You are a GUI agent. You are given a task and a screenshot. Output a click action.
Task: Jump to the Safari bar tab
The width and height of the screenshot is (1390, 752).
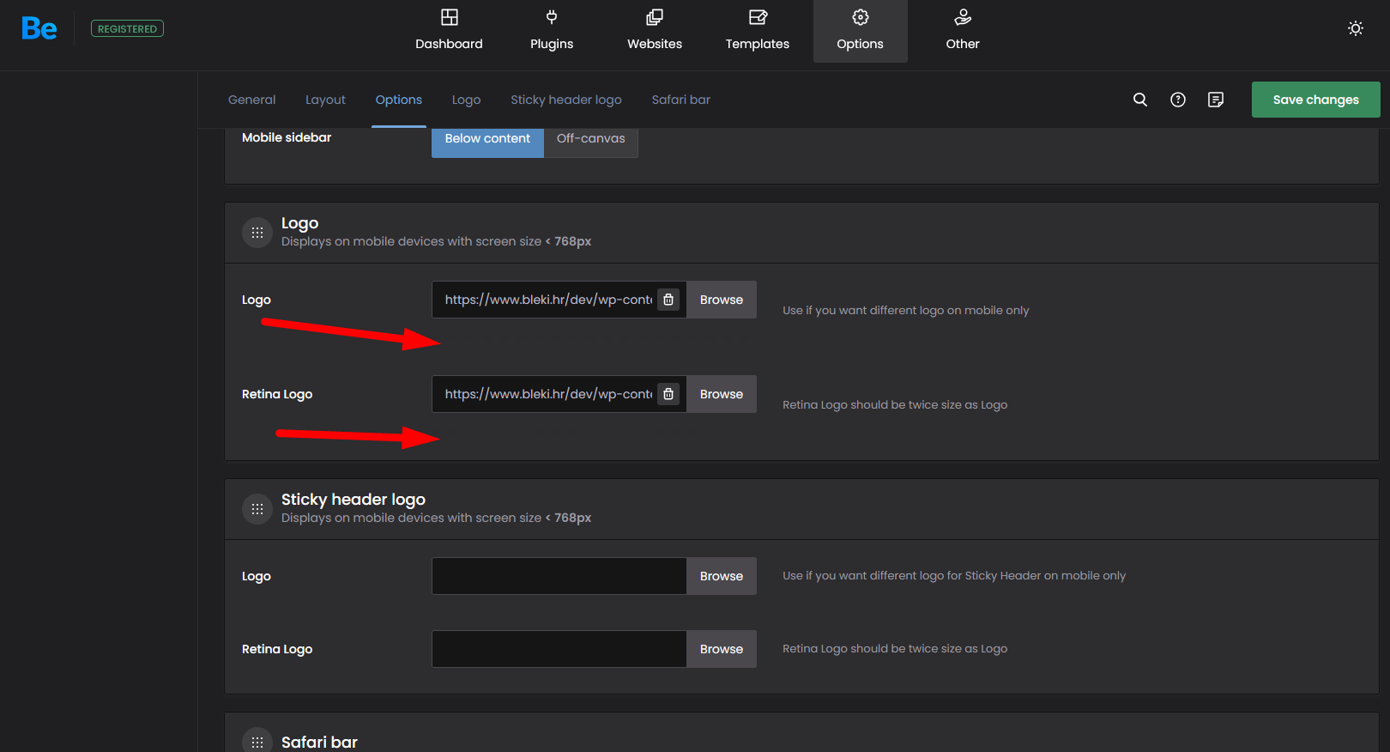click(x=681, y=100)
